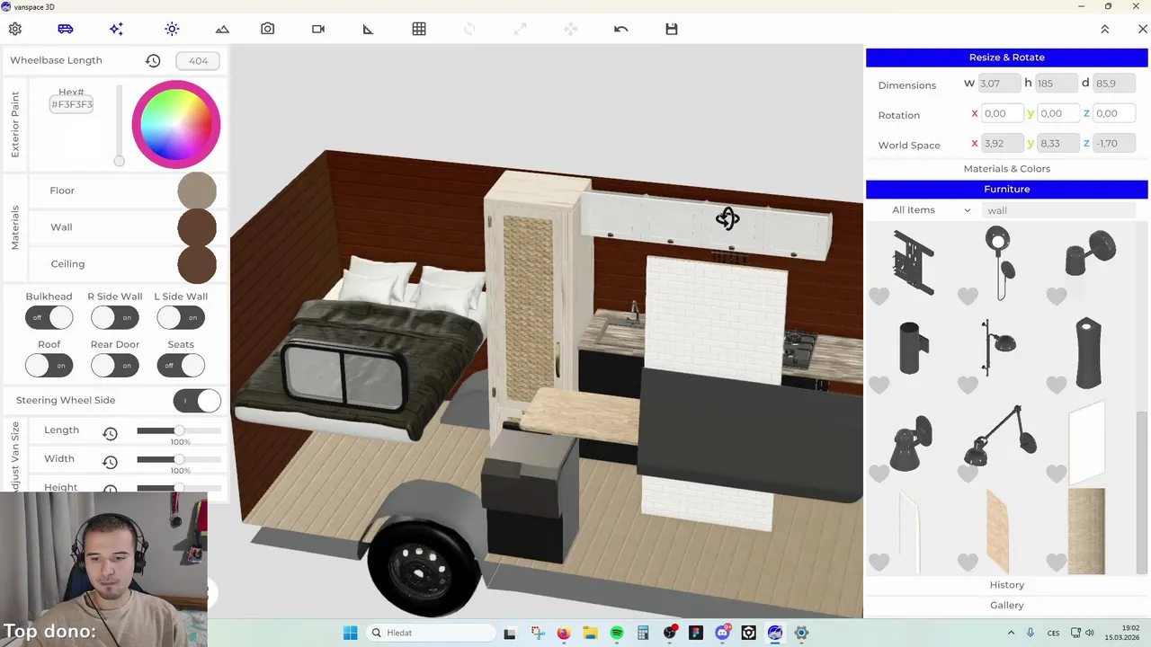Favorite the swing-arm wall lamp
Image resolution: width=1151 pixels, height=647 pixels.
coord(968,474)
